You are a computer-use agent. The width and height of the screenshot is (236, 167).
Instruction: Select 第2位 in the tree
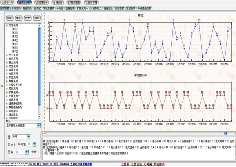coord(15,33)
